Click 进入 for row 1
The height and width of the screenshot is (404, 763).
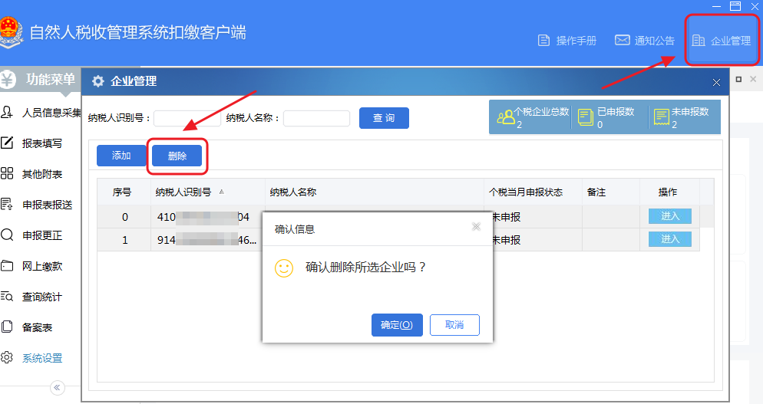pyautogui.click(x=670, y=238)
